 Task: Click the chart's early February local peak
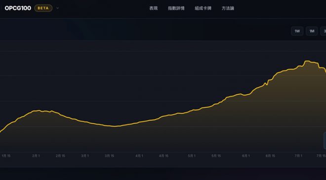[39, 110]
